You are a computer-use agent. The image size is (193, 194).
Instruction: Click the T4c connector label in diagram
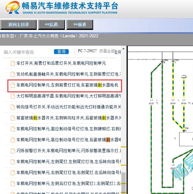(187, 128)
